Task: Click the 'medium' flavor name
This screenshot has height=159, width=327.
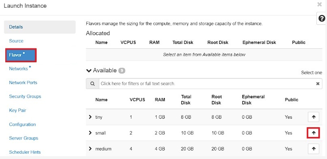Action: tap(103, 149)
